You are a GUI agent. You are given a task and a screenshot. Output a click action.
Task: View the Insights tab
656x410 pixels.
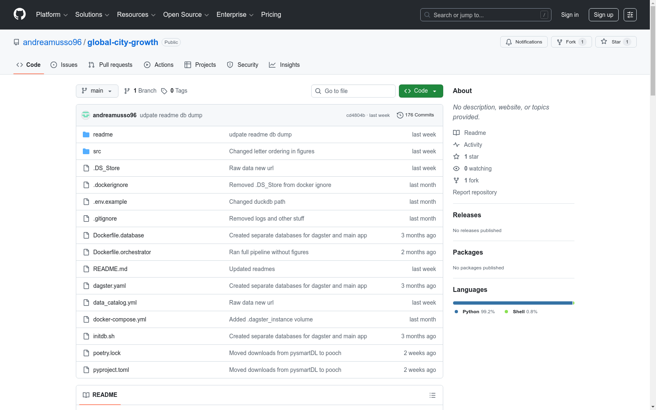tap(285, 65)
